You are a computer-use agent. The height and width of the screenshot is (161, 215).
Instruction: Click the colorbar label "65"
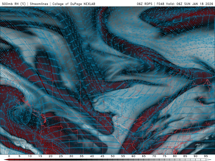pyautogui.click(x=144, y=156)
